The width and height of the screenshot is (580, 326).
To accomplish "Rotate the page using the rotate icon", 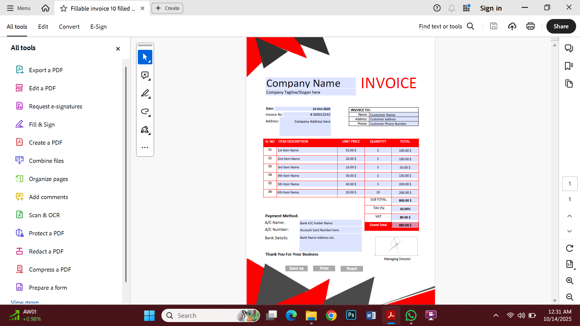I will coord(569,248).
